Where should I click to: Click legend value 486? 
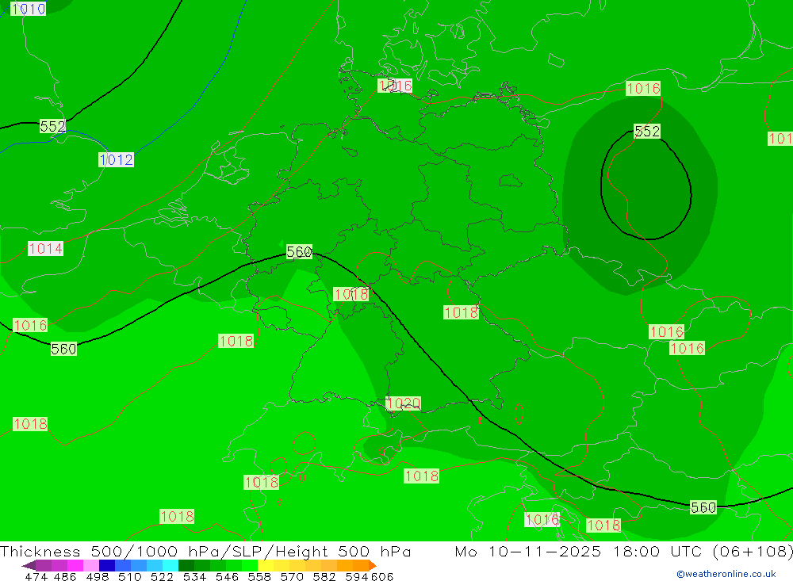coord(64,576)
